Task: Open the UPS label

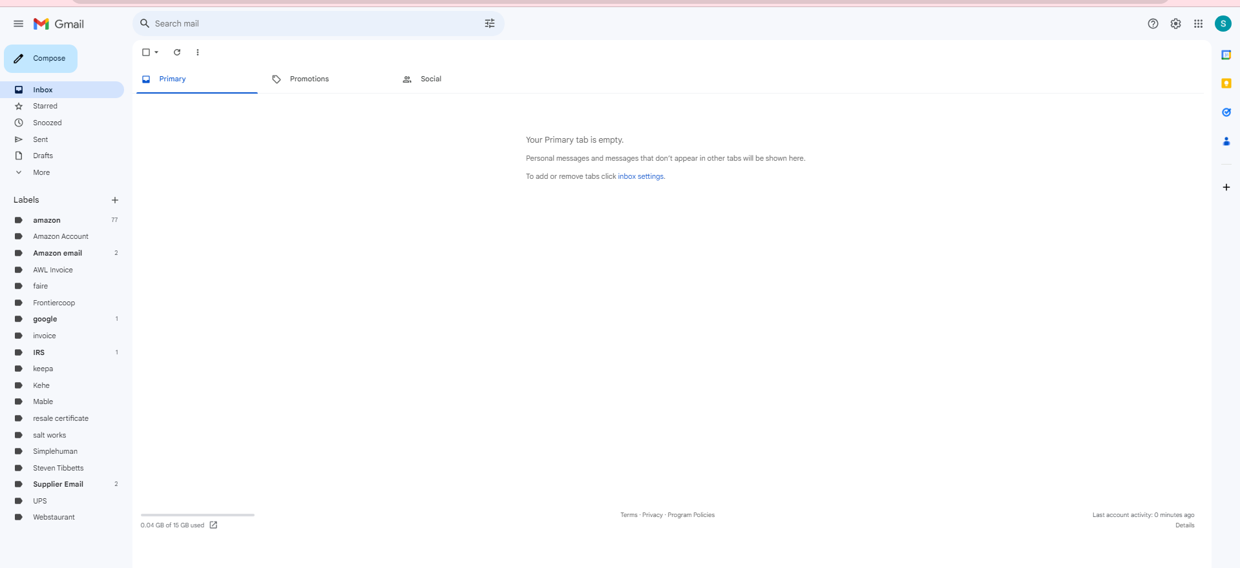Action: click(x=62, y=501)
